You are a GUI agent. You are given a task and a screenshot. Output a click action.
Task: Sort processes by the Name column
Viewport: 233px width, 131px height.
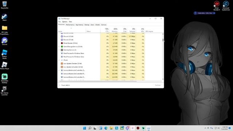(72, 30)
